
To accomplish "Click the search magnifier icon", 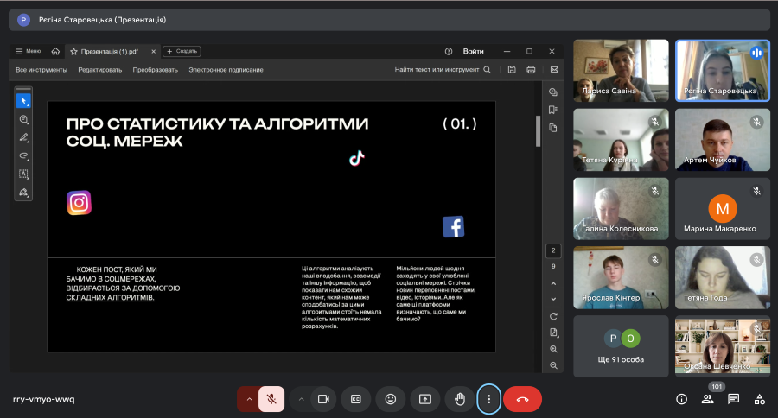I will pos(488,70).
